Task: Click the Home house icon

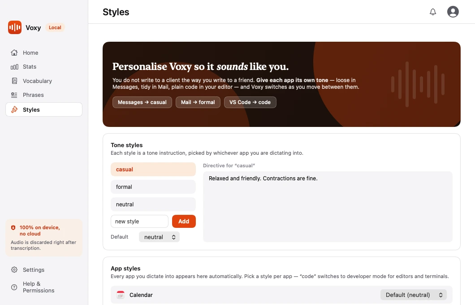Action: 14,53
